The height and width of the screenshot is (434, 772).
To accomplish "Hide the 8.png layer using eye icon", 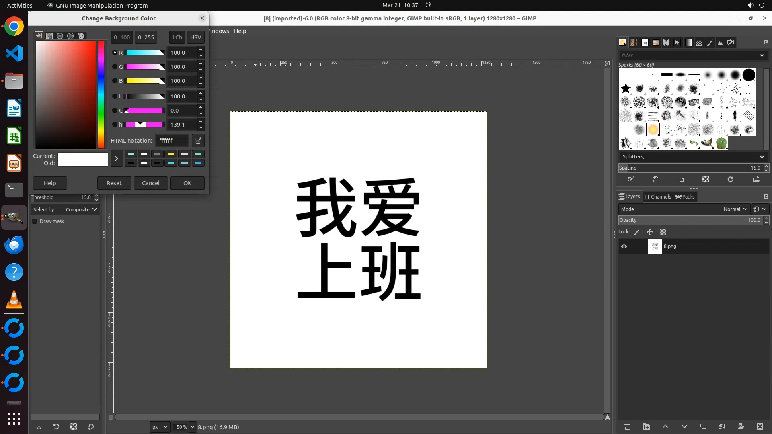I will (624, 246).
